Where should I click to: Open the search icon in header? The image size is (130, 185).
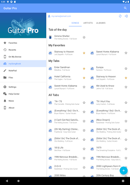pyautogui.click(x=125, y=8)
